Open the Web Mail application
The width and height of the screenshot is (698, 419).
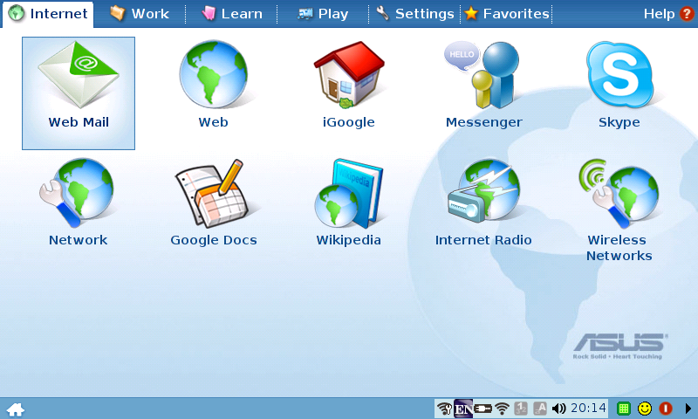tap(79, 93)
